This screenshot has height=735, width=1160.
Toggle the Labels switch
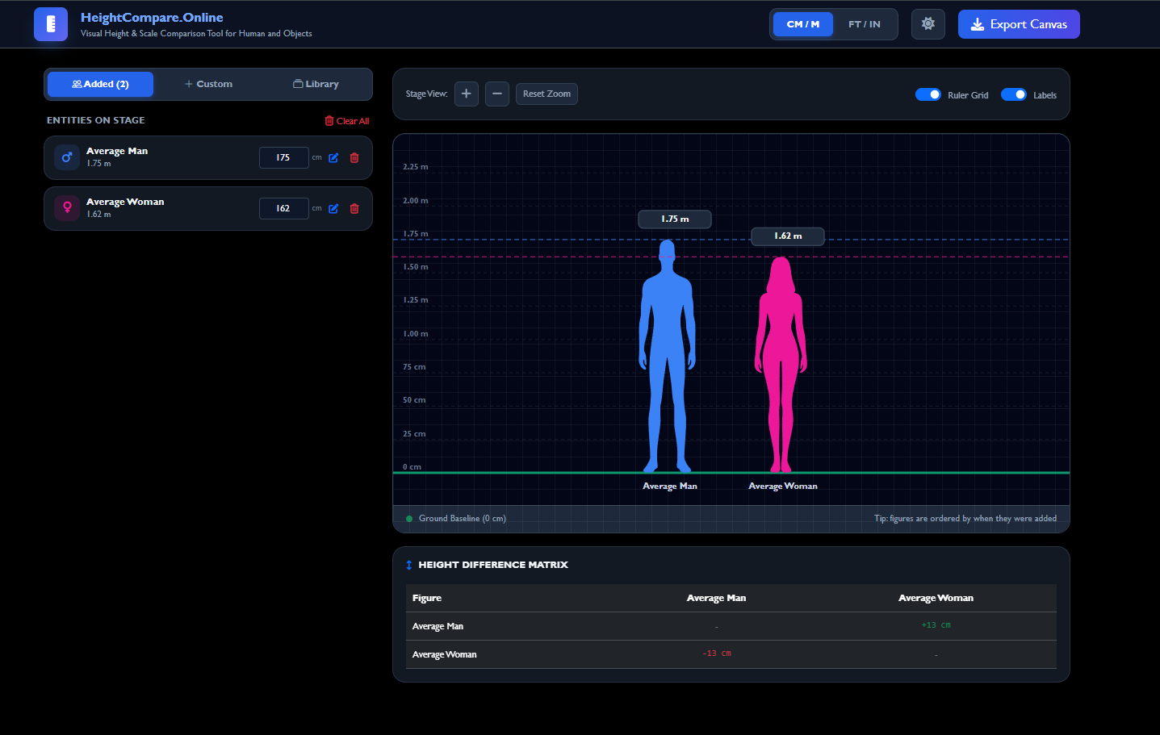[x=1014, y=94]
